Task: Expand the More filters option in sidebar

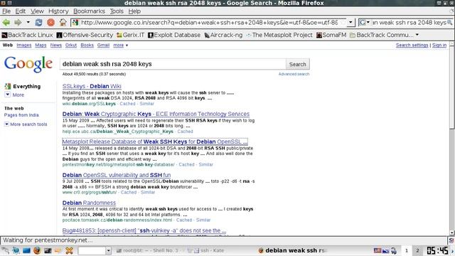Action: pyautogui.click(x=14, y=95)
